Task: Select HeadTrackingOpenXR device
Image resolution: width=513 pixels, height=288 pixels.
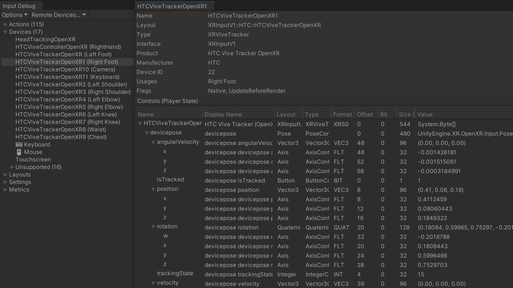Action: point(45,39)
